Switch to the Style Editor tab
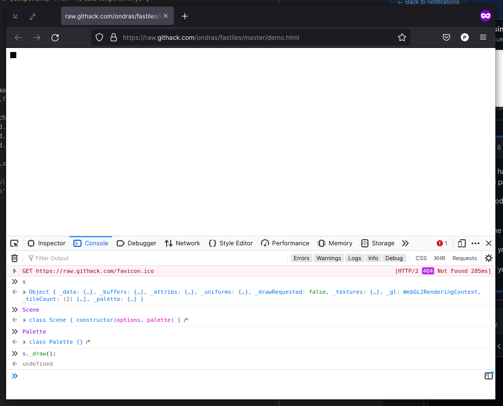 tap(231, 243)
